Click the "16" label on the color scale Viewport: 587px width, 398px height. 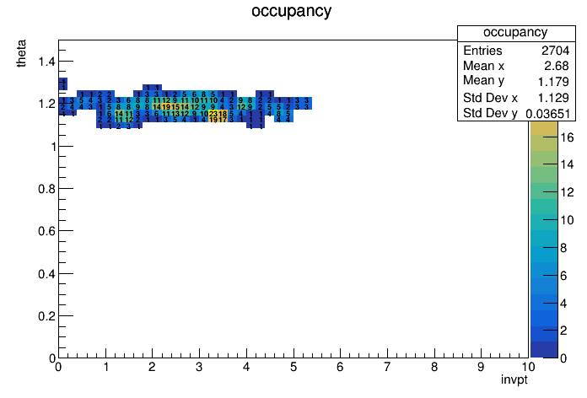567,137
